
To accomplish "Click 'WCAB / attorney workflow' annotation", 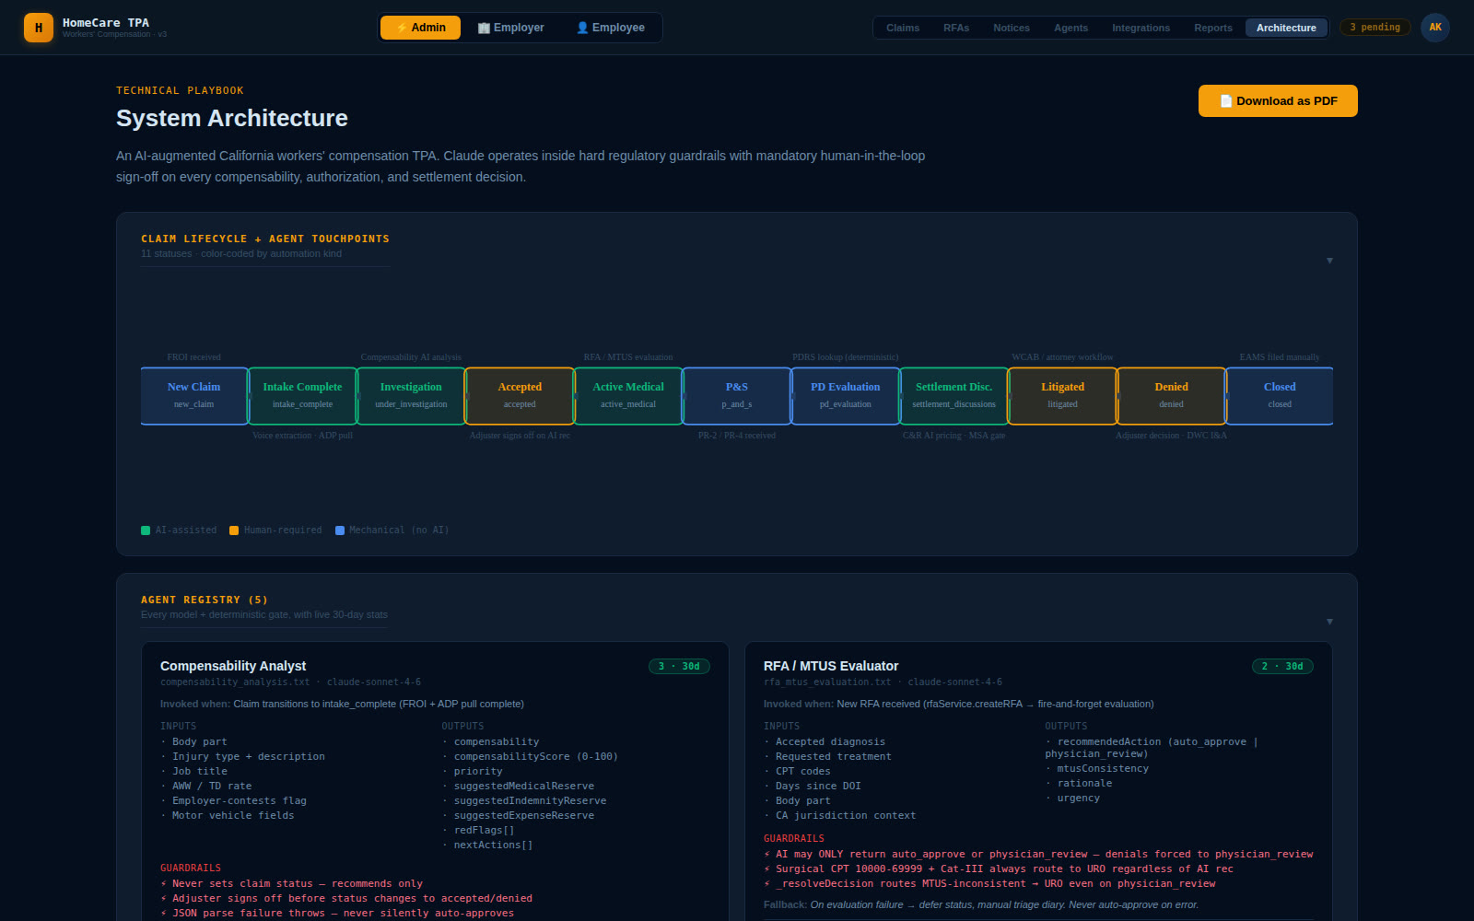I will coord(1062,357).
